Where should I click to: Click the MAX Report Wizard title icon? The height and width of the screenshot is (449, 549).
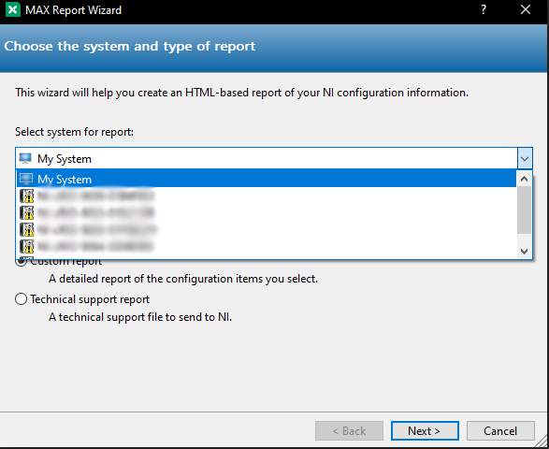coord(13,9)
